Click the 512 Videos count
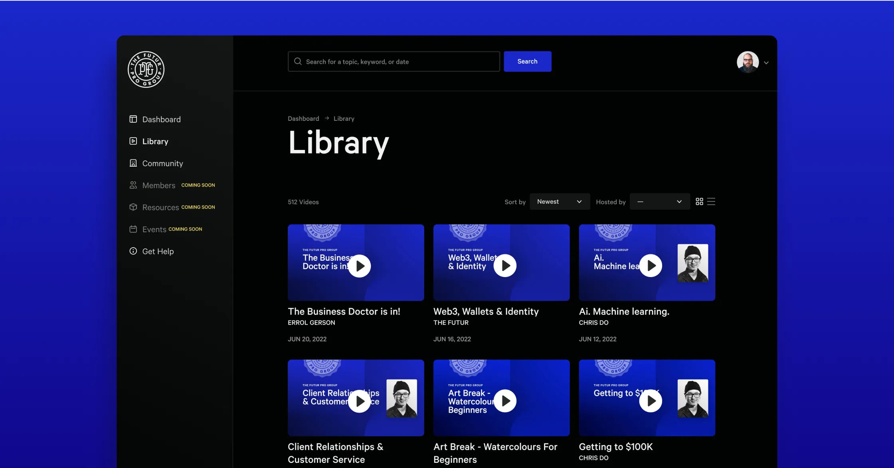The image size is (894, 468). coord(303,202)
